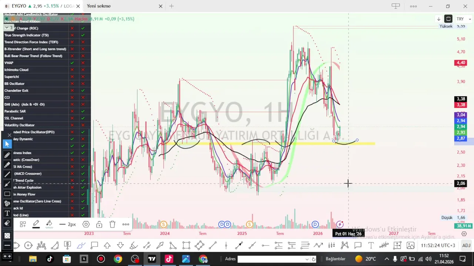Screen dimensions: 474x266
Task: Open chart scale settings gear at bottom right
Action: [x=464, y=233]
